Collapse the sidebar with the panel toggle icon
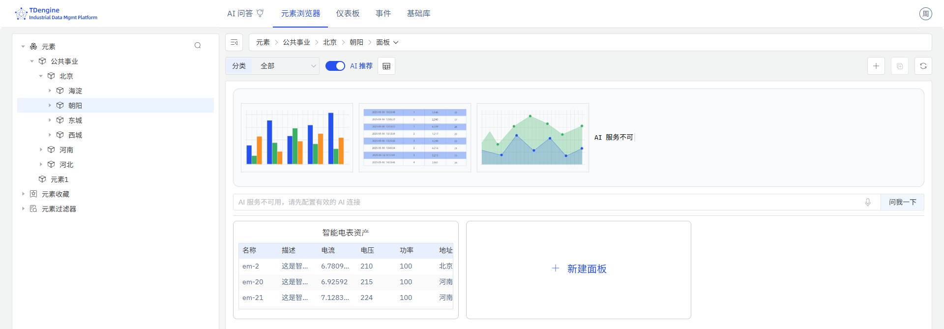This screenshot has height=329, width=944. [234, 42]
